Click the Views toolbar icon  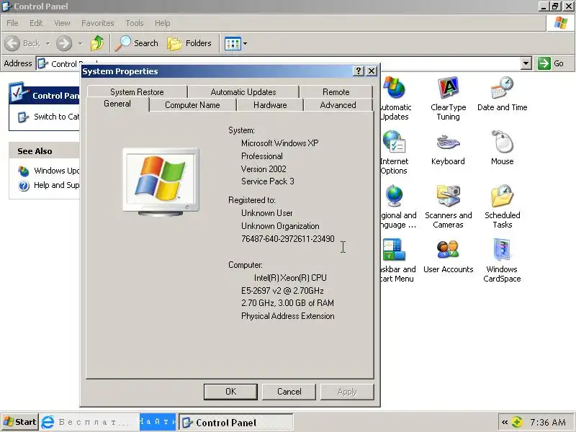tap(233, 44)
